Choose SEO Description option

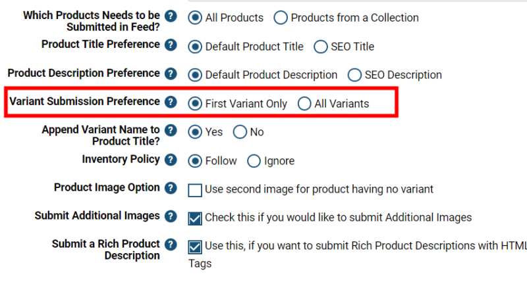[354, 75]
